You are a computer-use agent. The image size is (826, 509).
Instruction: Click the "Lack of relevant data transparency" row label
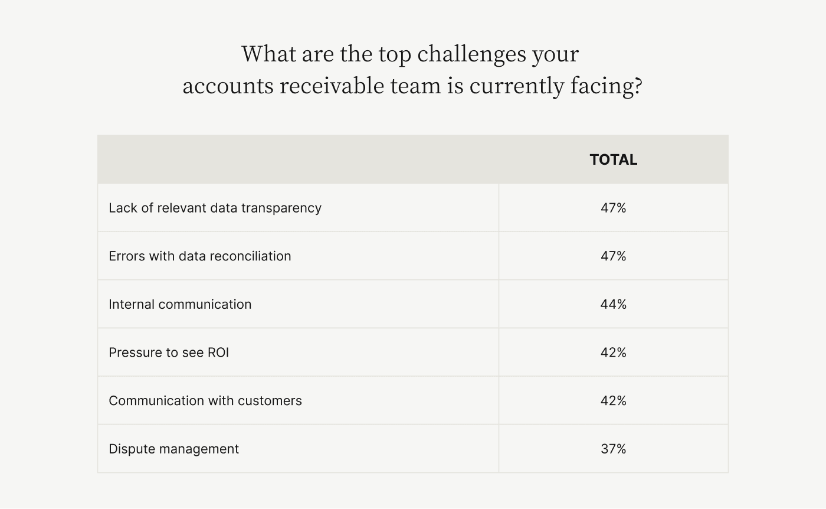[215, 208]
